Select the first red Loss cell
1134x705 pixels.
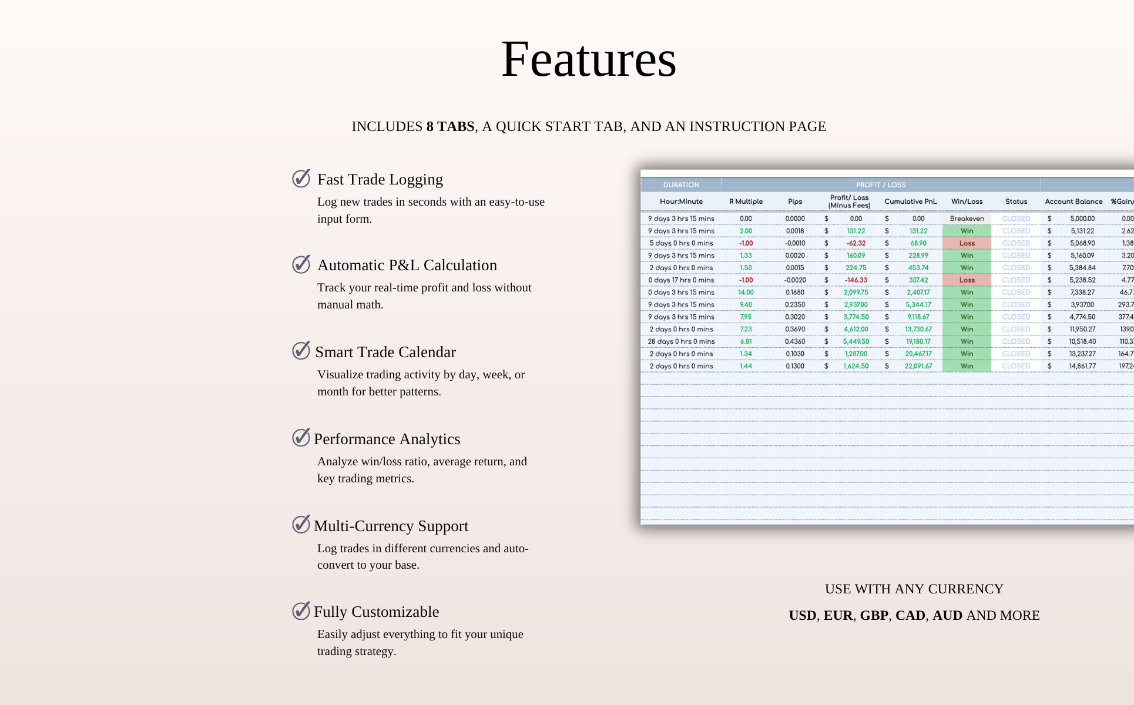pos(967,243)
